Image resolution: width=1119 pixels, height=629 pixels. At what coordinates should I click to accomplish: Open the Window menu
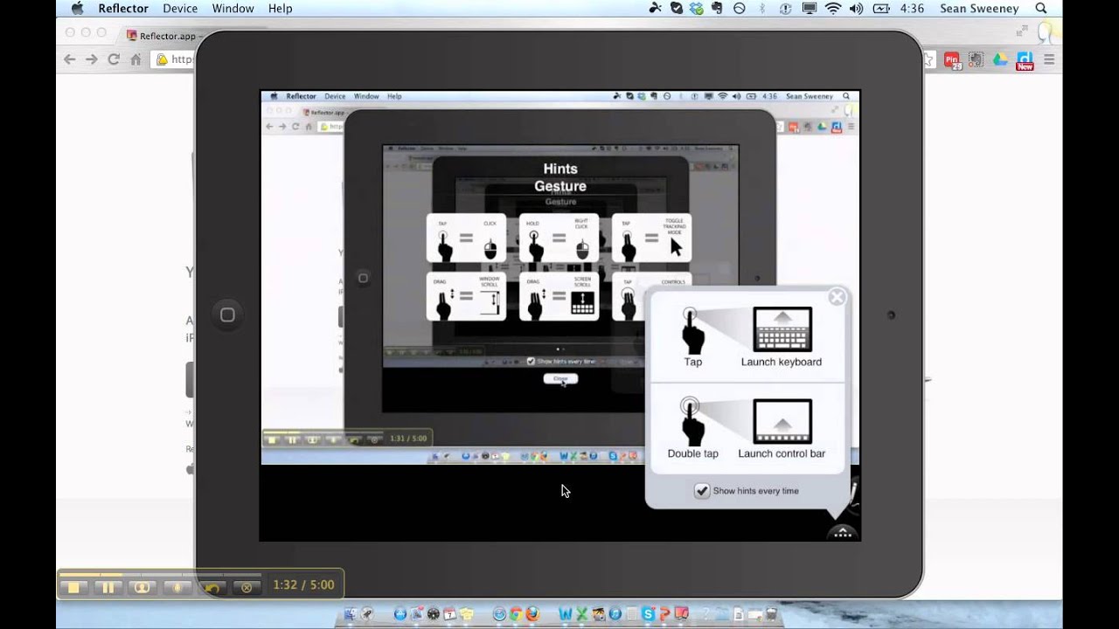(x=233, y=9)
